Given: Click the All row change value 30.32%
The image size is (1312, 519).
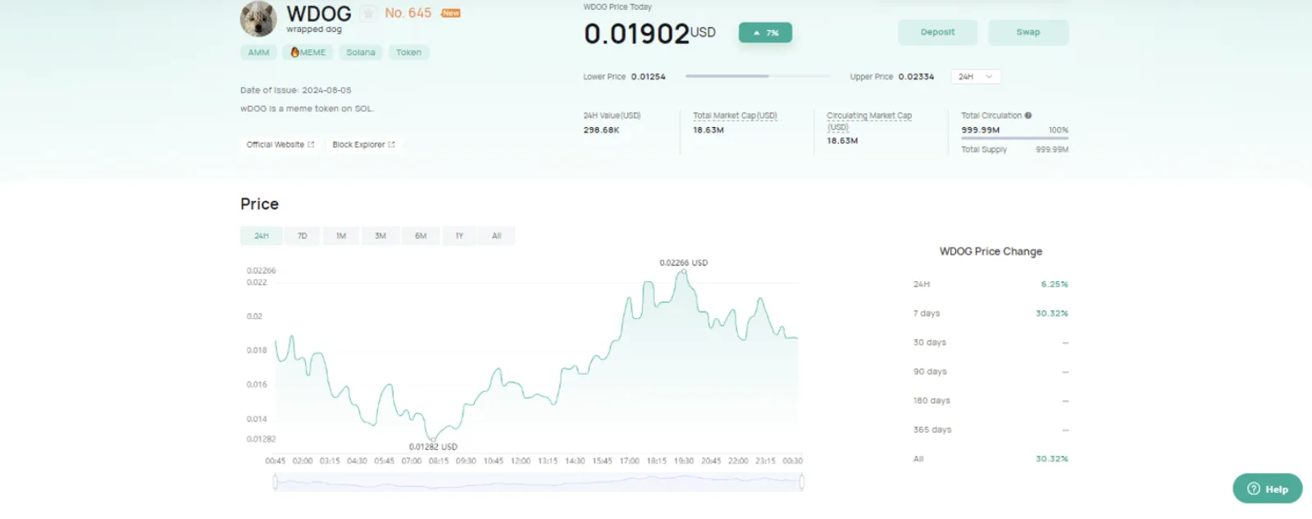Looking at the screenshot, I should point(1051,459).
